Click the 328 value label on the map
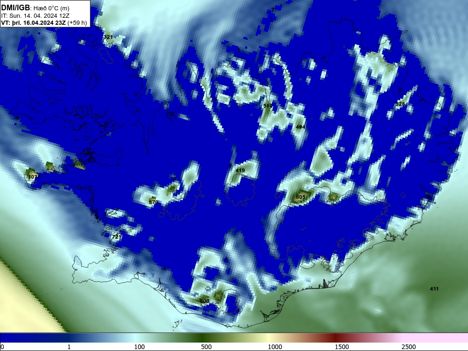468x351 pixels. [400, 104]
